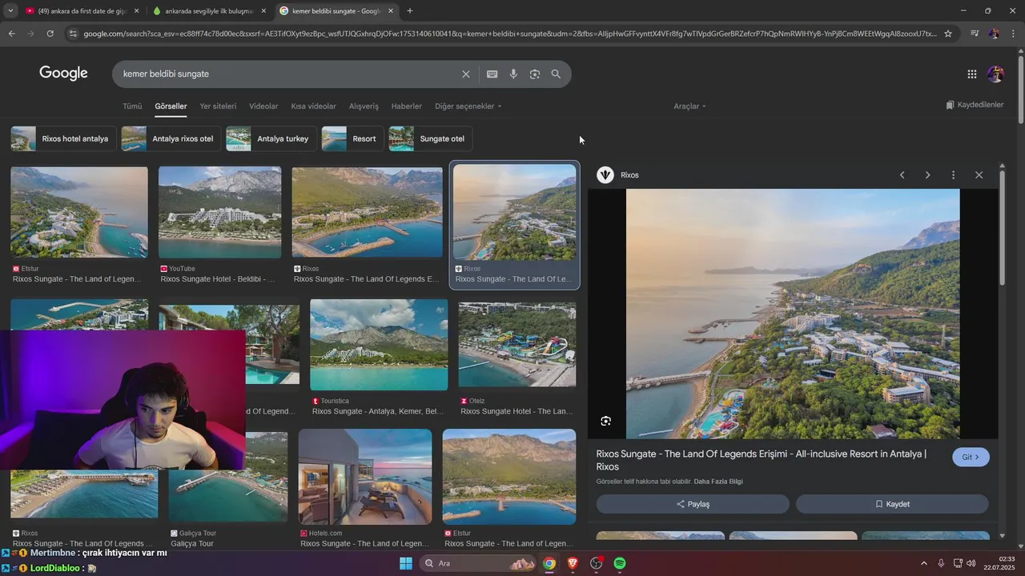This screenshot has width=1025, height=576.
Task: Click the Windows taskbar Ara search box
Action: [x=480, y=563]
